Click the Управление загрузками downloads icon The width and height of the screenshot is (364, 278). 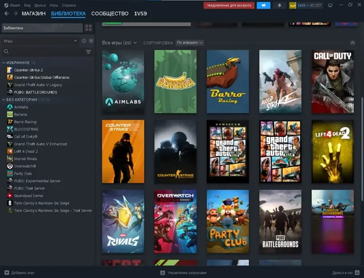pyautogui.click(x=162, y=273)
